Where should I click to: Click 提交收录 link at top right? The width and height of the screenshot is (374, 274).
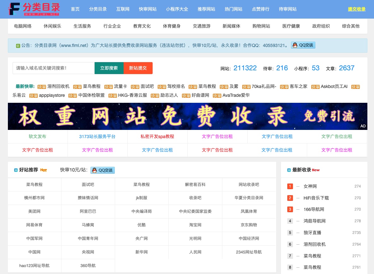357,9
